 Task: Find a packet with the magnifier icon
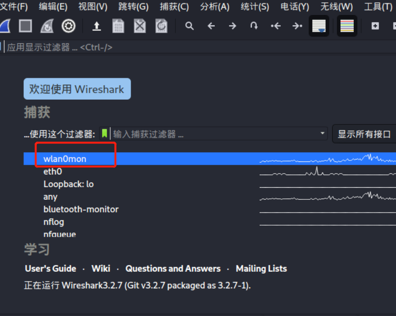pos(189,26)
